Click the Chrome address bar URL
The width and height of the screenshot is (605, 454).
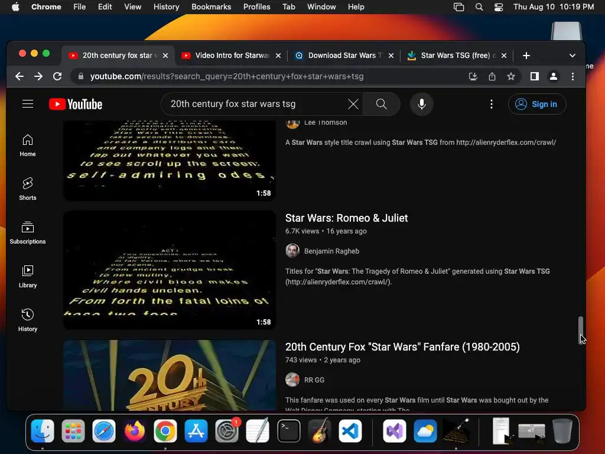click(227, 76)
